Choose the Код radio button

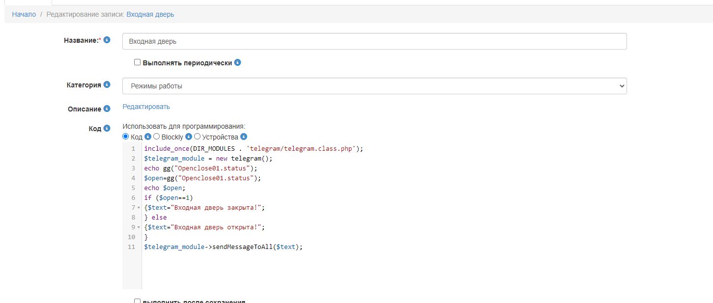(x=126, y=137)
